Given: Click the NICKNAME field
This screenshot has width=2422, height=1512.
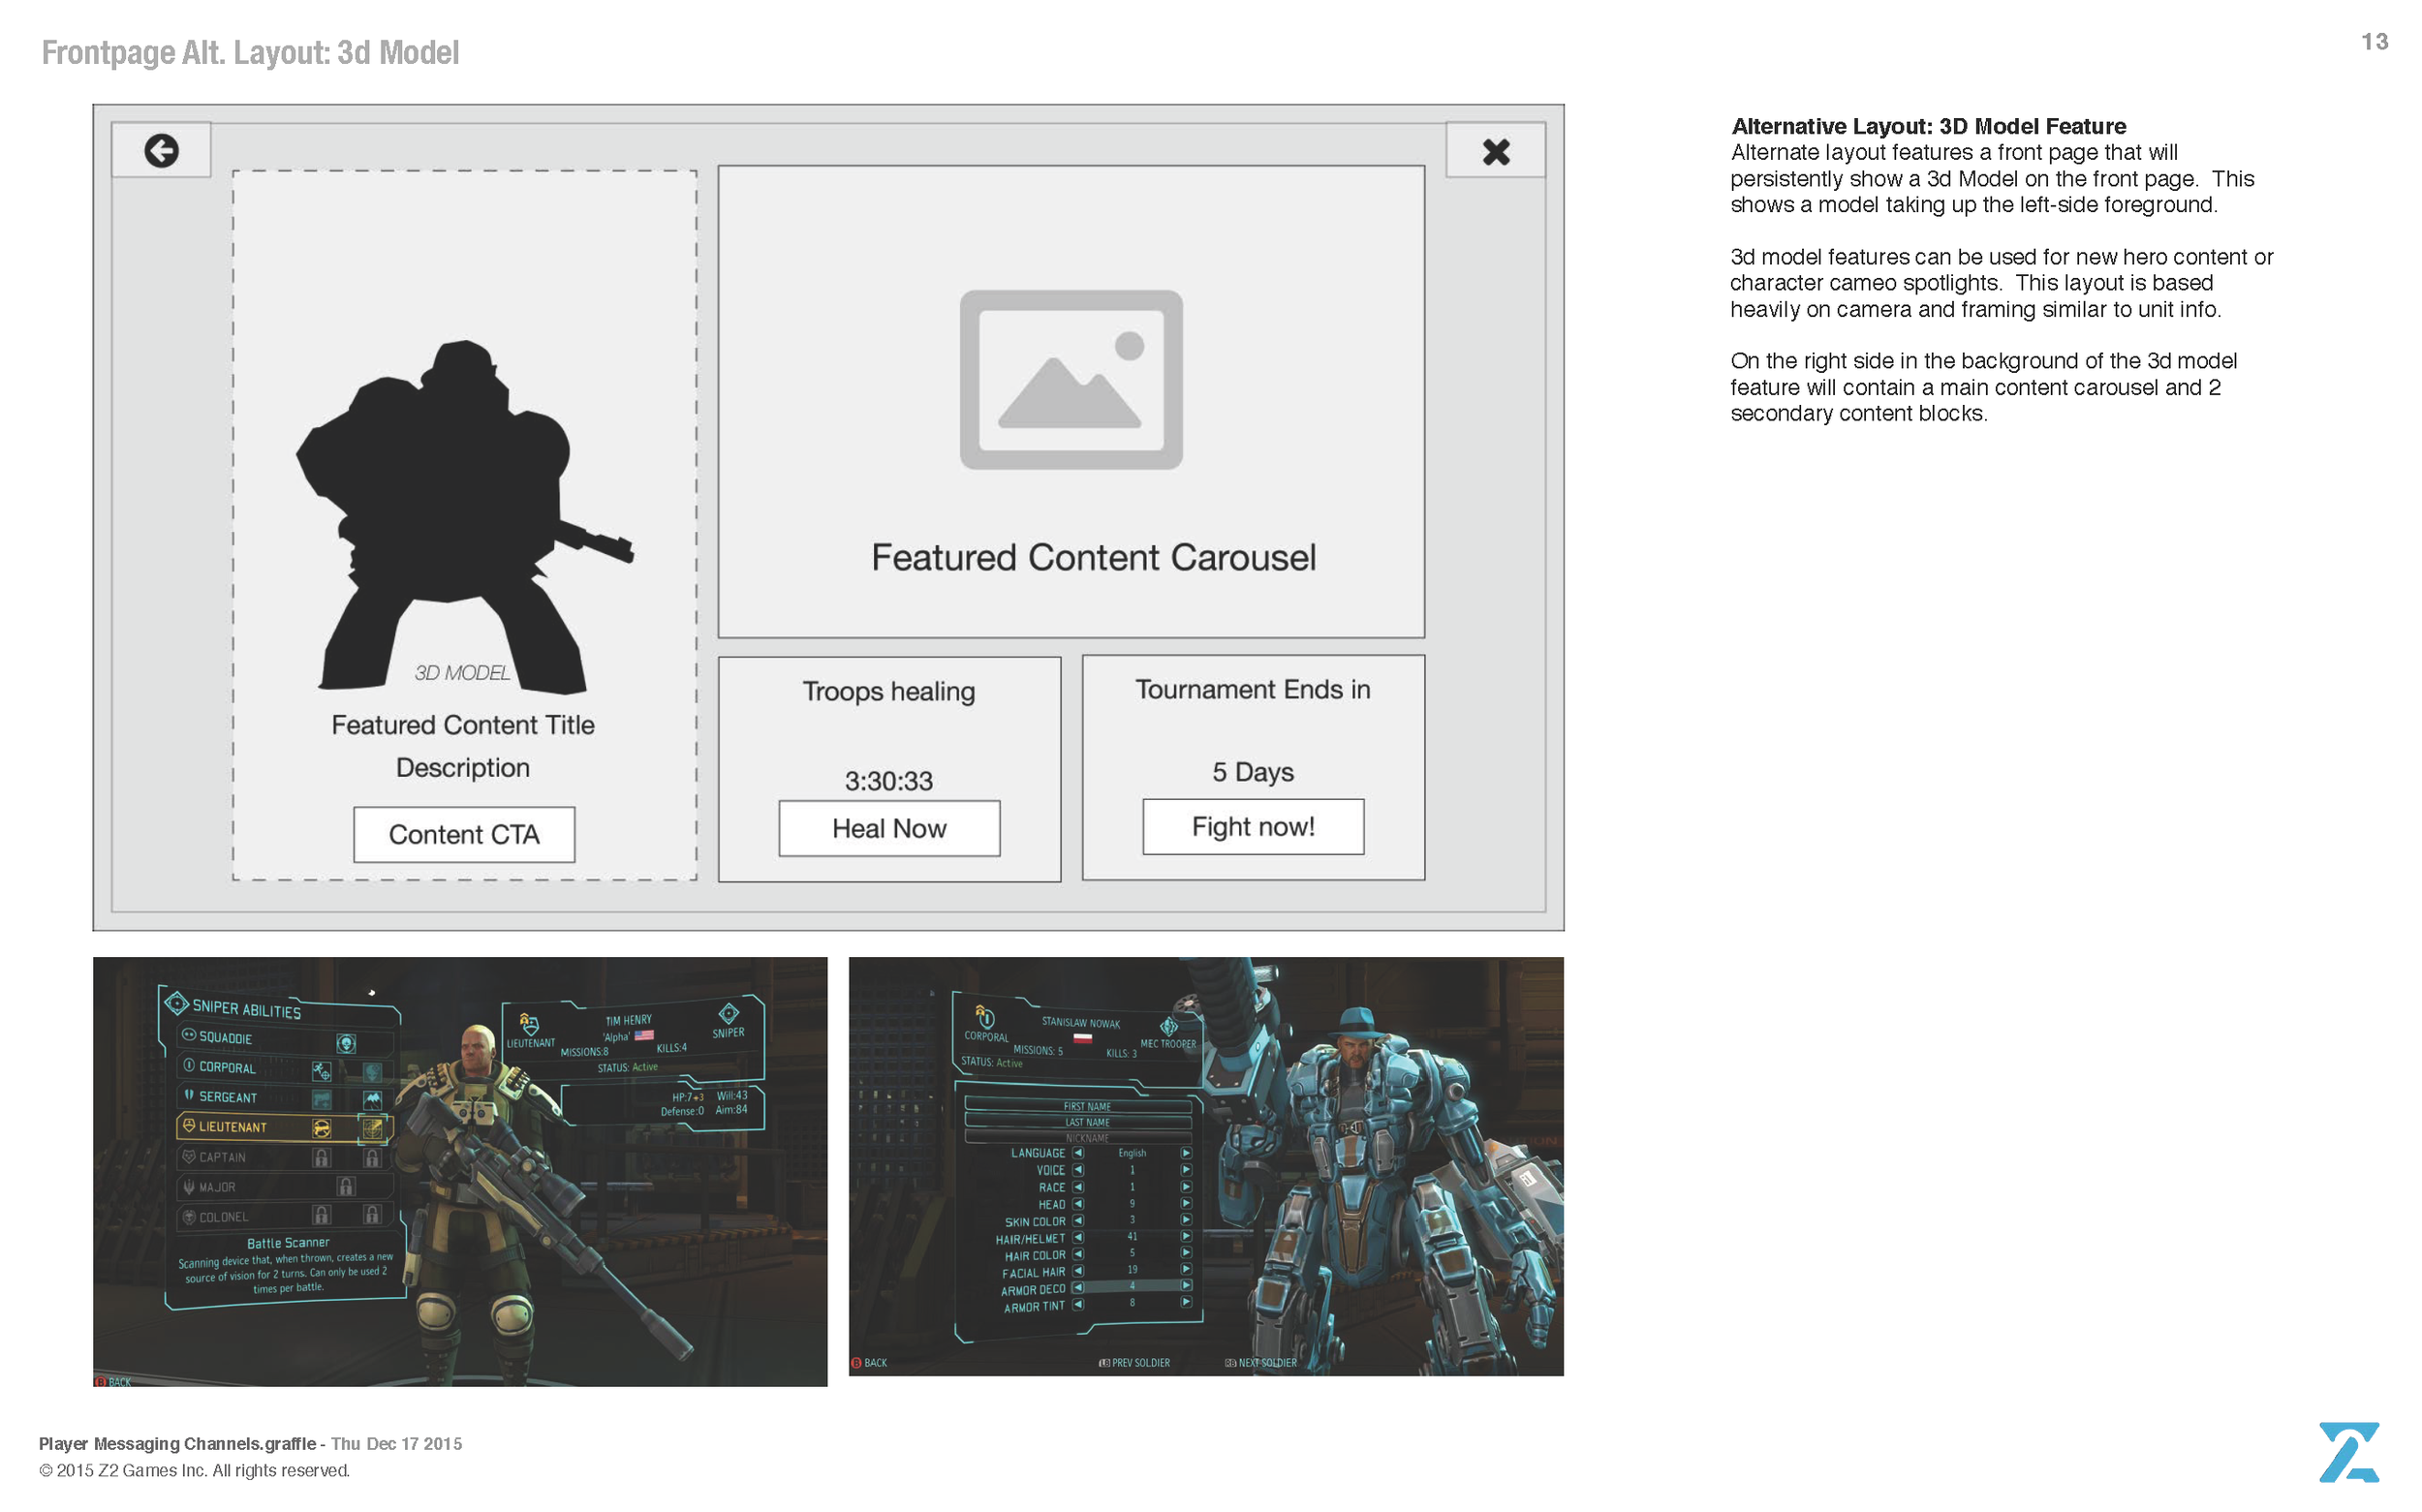Looking at the screenshot, I should pos(1079,1138).
